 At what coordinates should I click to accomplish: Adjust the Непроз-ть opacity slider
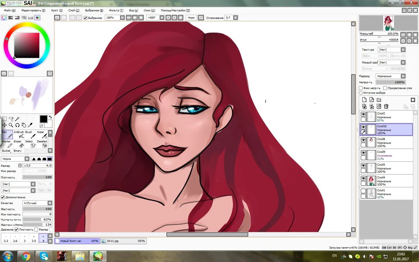[x=390, y=82]
